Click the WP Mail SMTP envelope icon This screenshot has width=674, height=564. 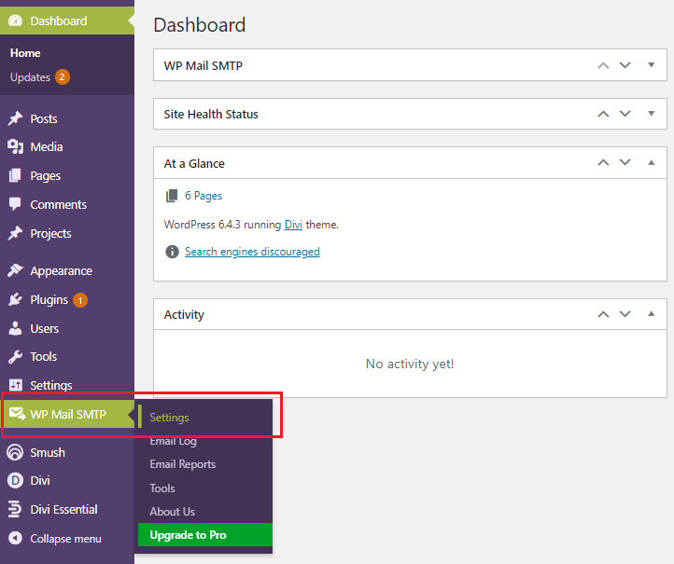coord(17,414)
